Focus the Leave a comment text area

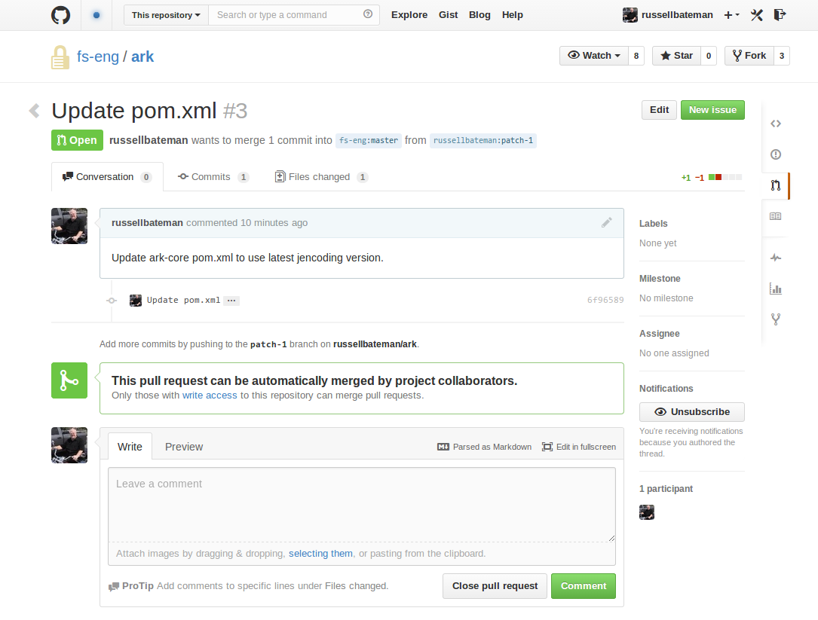tap(362, 505)
